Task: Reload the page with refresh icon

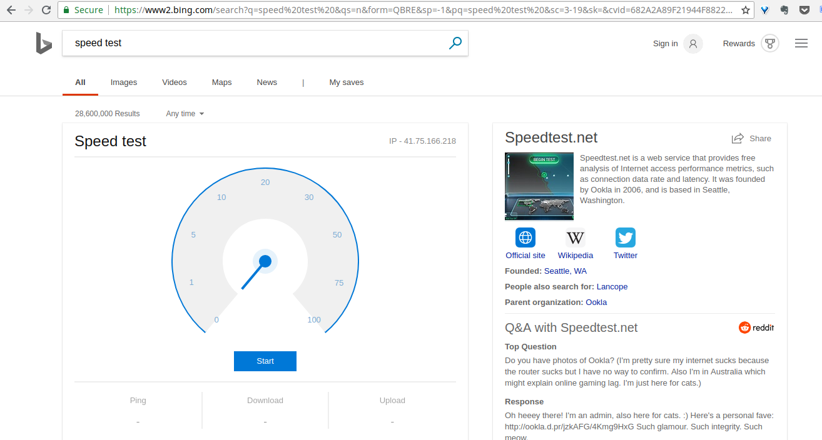Action: pyautogui.click(x=46, y=10)
